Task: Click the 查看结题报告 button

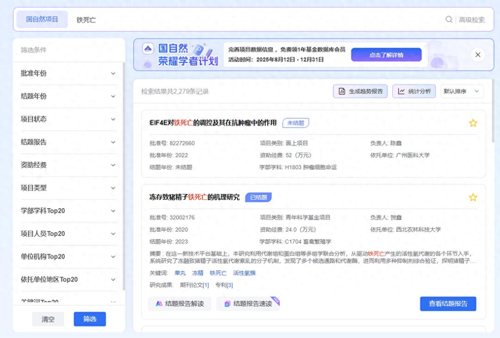Action: pos(448,304)
